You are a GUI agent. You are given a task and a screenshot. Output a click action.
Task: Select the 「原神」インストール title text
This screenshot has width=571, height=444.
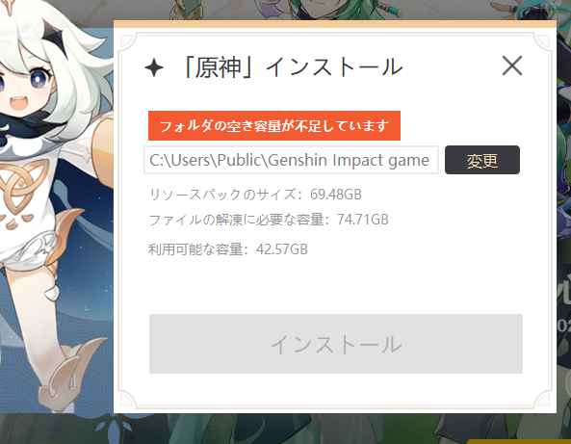(293, 67)
